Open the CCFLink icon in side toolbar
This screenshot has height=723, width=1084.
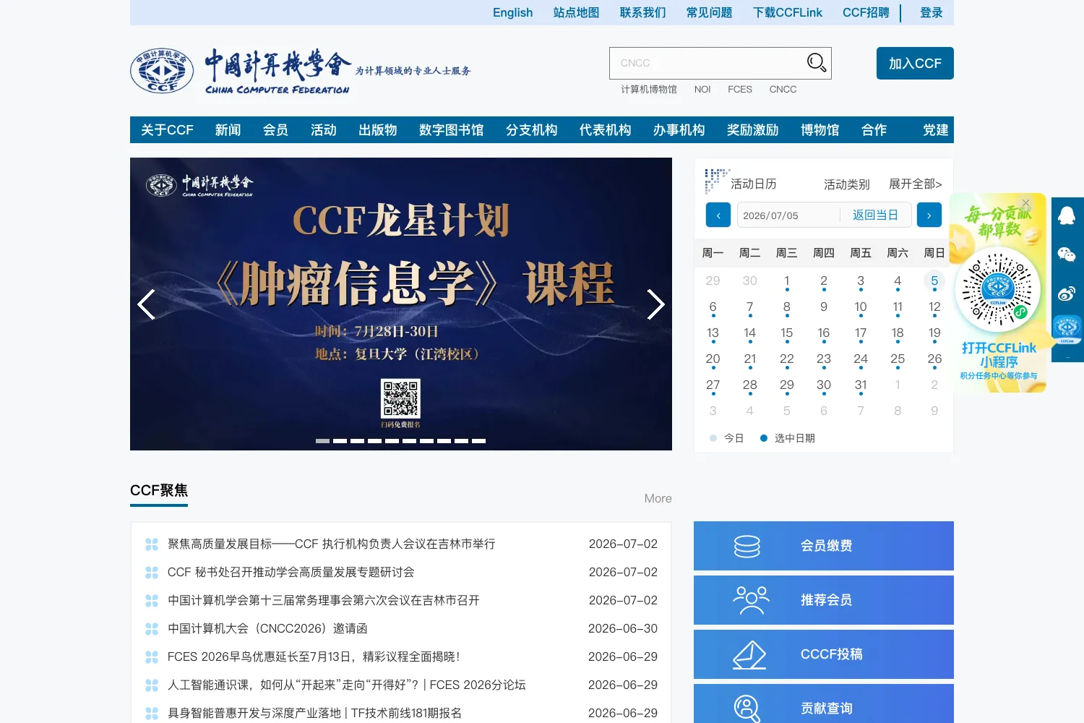pos(1067,331)
